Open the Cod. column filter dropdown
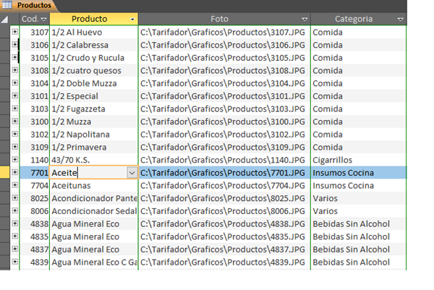This screenshot has width=434, height=290. (x=44, y=19)
